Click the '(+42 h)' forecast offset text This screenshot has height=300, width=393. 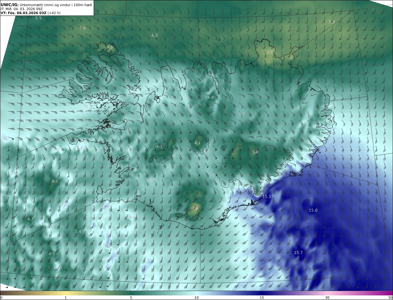click(54, 13)
